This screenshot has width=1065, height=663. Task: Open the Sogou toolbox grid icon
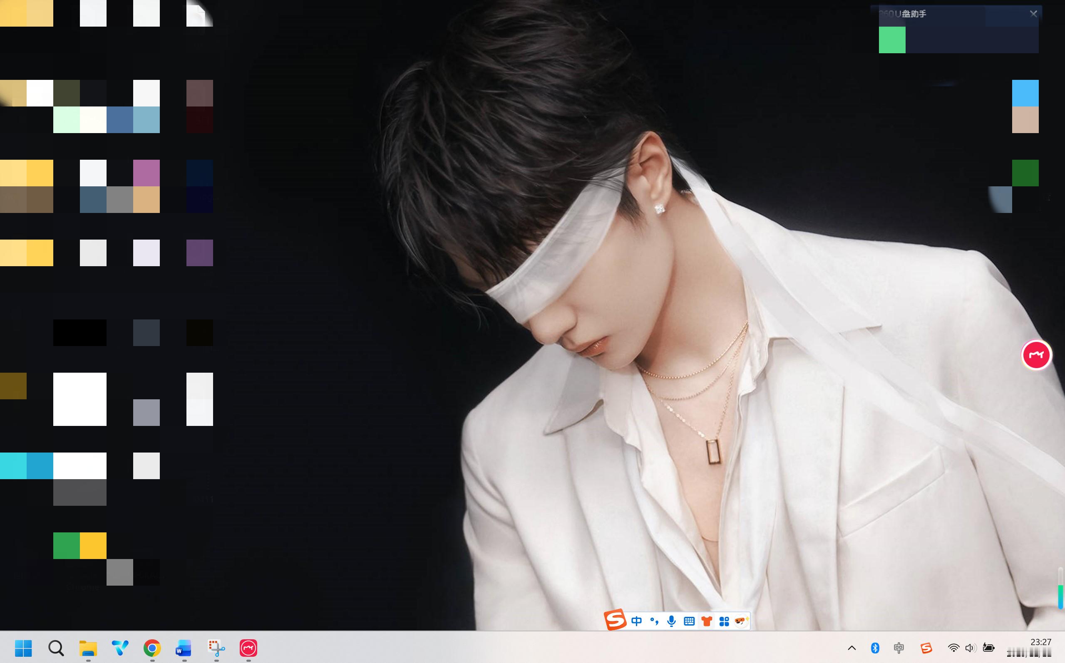coord(724,621)
